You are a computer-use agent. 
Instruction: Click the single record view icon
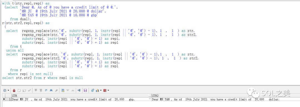(63, 90)
